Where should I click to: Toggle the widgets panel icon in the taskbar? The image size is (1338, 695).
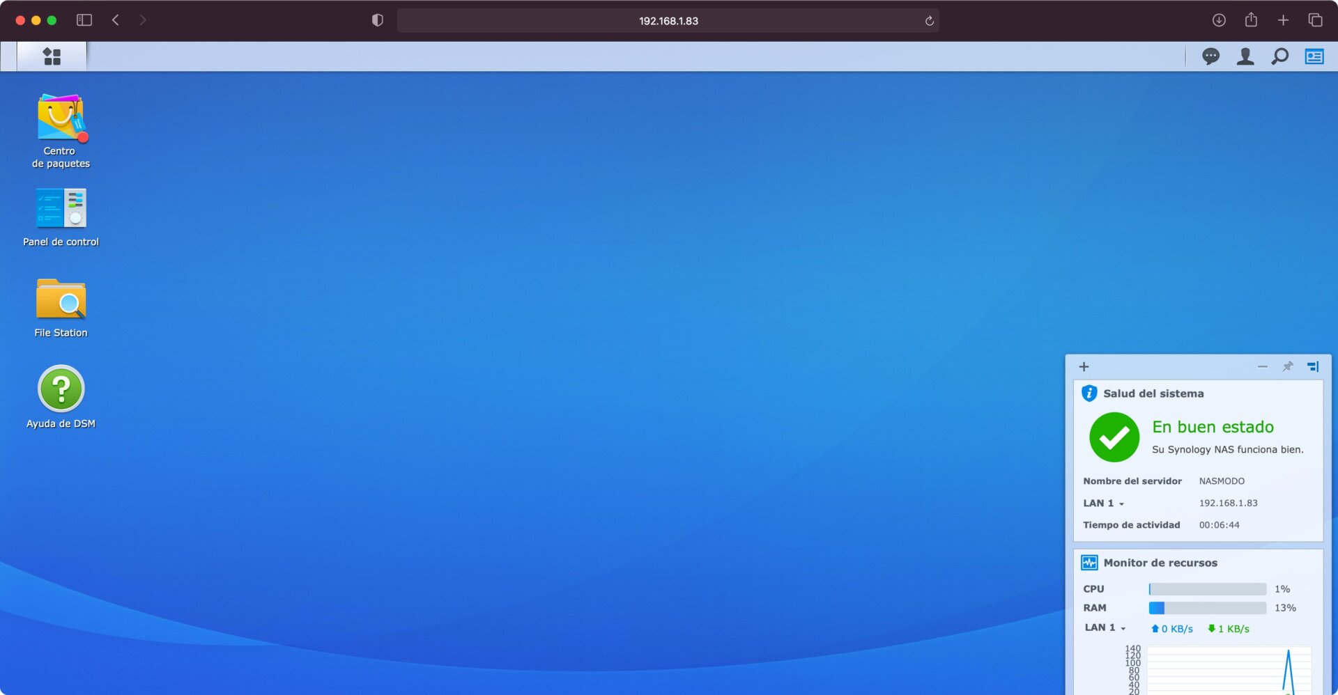tap(1314, 56)
